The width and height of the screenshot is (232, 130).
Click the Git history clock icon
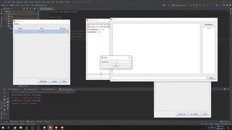[x=217, y=5]
